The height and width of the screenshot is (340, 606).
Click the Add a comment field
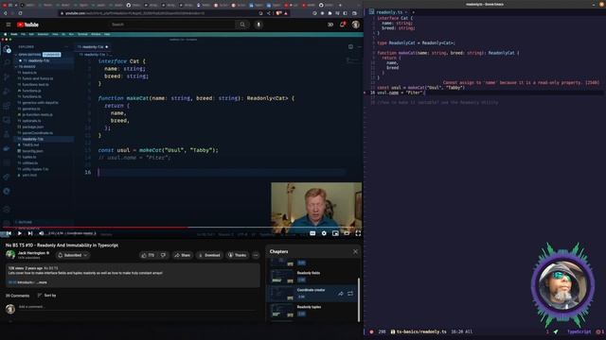pos(138,307)
